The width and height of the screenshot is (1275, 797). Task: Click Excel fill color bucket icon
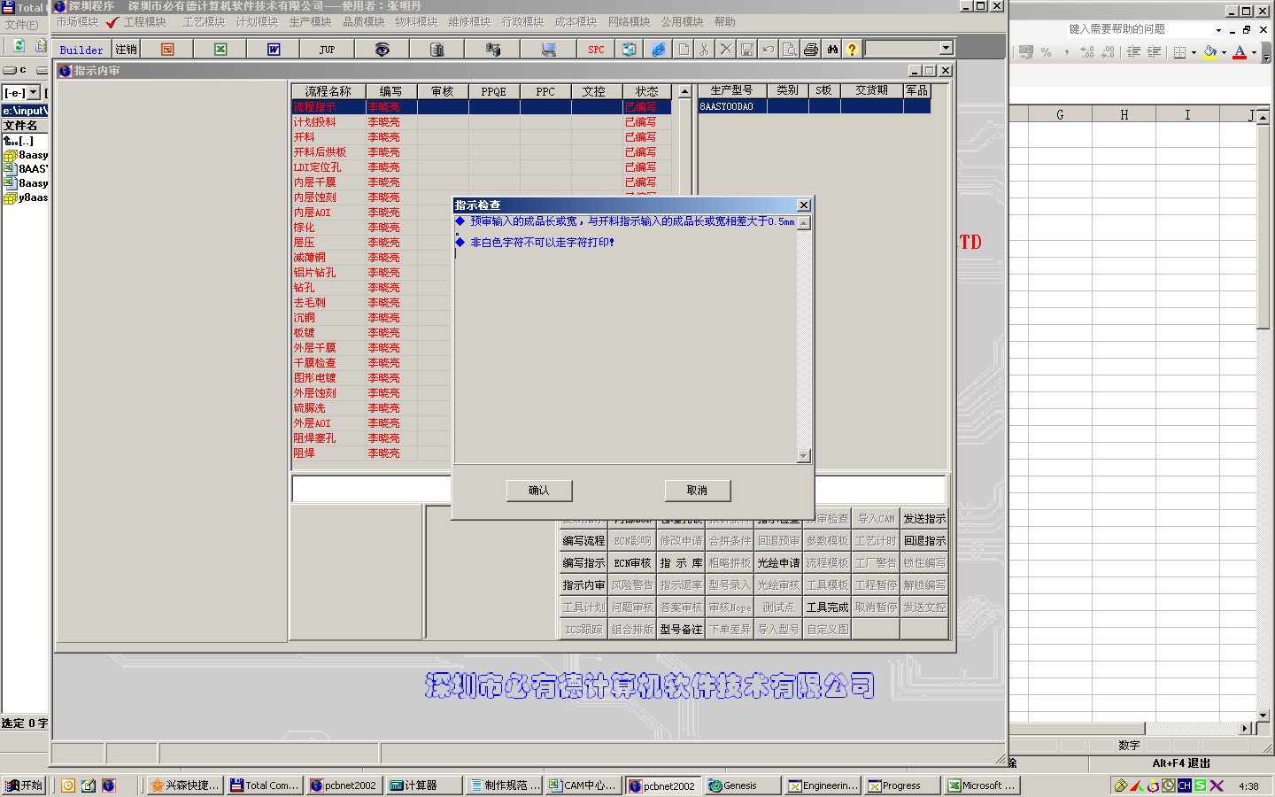[1209, 52]
